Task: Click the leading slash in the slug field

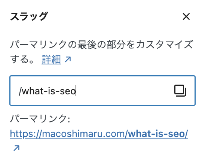Action: (x=20, y=91)
